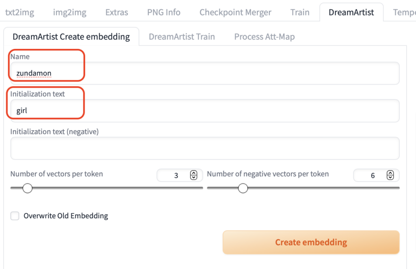Switch to the Train tab
Viewport: 416px width, 269px height.
click(300, 12)
